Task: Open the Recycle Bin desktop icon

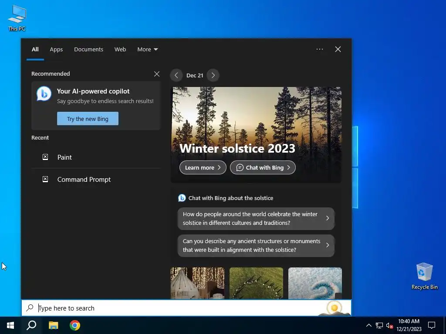Action: point(424,276)
